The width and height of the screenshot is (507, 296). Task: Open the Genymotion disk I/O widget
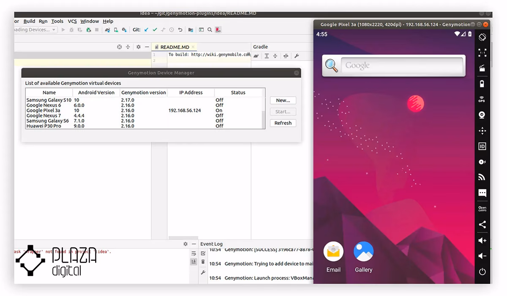[482, 162]
